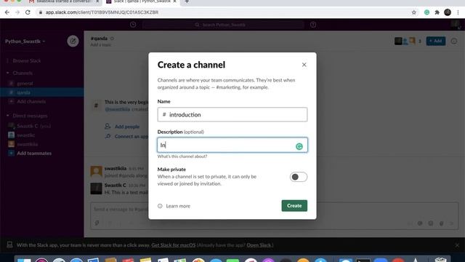
Task: Reload the page with refresh icon
Action: click(x=28, y=12)
